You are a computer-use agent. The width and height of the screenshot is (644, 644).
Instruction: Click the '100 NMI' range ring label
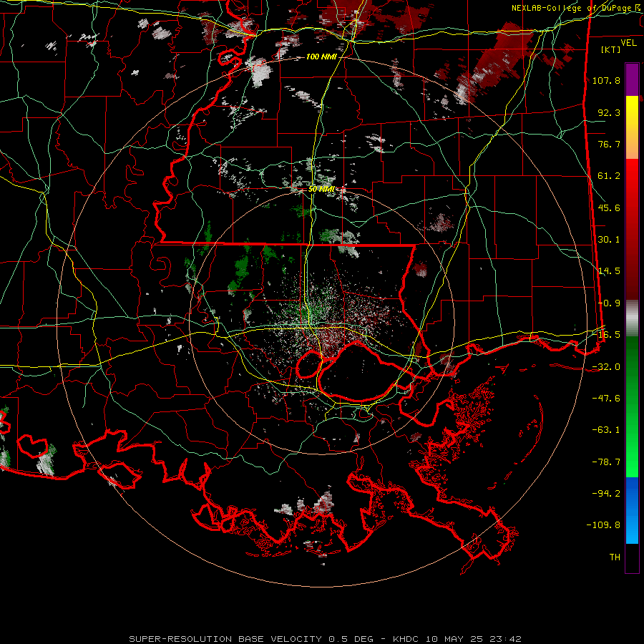[x=321, y=57]
